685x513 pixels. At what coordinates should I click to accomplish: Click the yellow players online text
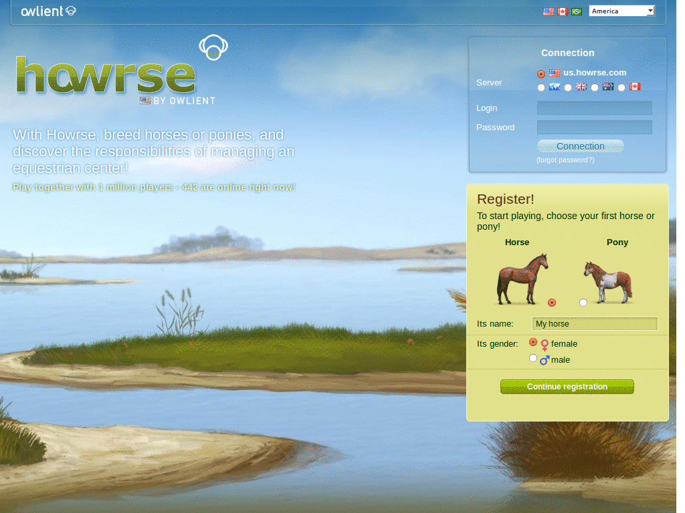154,187
